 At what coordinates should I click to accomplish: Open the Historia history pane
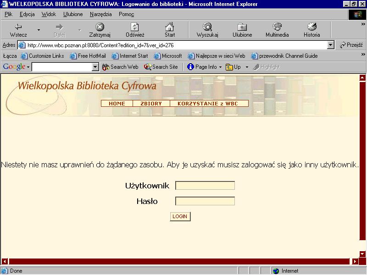click(312, 30)
